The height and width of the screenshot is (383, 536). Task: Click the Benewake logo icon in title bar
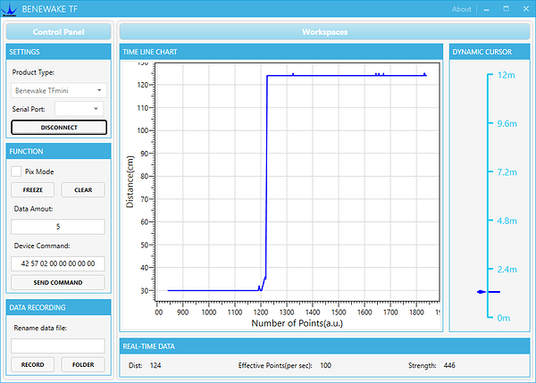9,10
